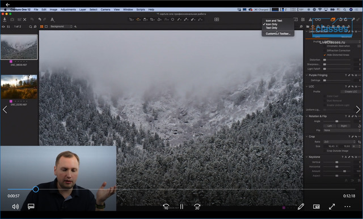Uncheck Hide Distorted Areas checkbox
This screenshot has width=363, height=219.
pos(324,55)
